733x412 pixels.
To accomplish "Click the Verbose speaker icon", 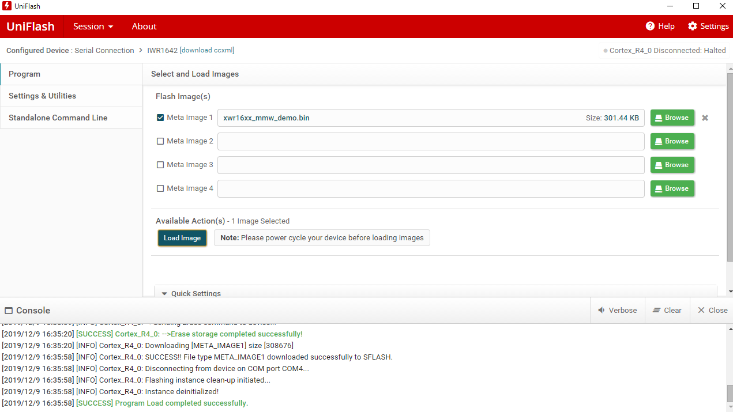I will pyautogui.click(x=602, y=310).
